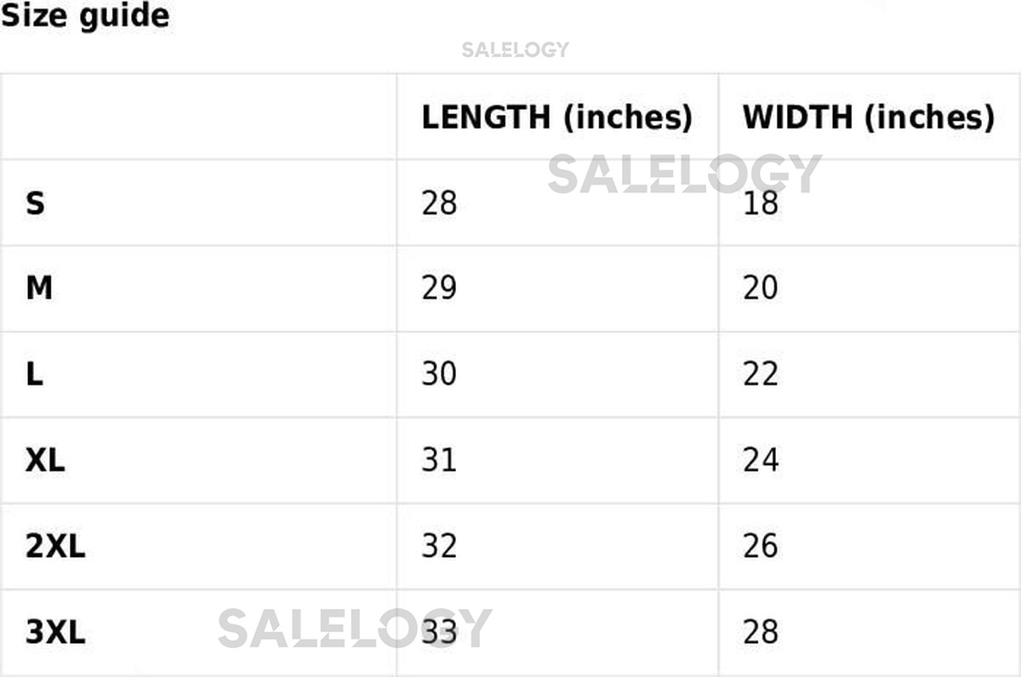The width and height of the screenshot is (1021, 677).
Task: Click the S size row label
Action: pyautogui.click(x=35, y=203)
